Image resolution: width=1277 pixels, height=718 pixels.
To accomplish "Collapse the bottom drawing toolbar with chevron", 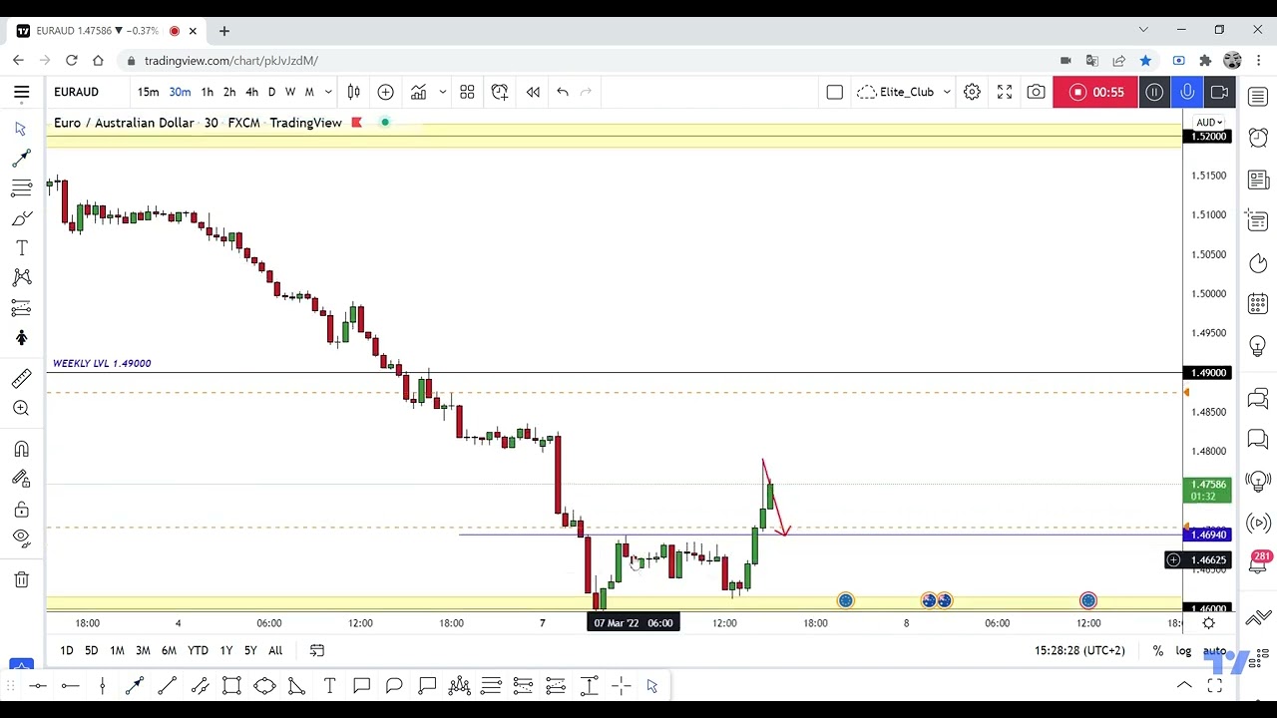I will tap(1184, 685).
